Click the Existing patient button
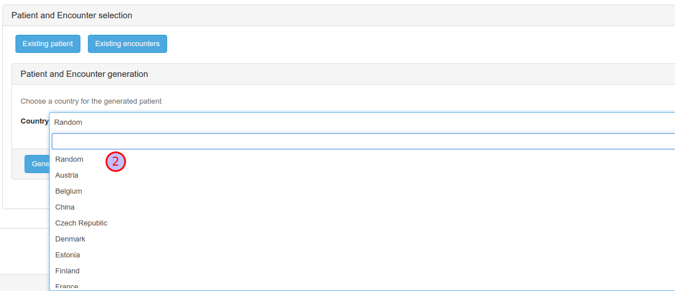This screenshot has height=291, width=675. (x=48, y=44)
